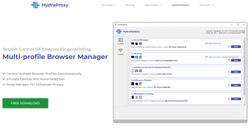Start the Freelancer Research profile
The width and height of the screenshot is (248, 133).
tap(236, 72)
